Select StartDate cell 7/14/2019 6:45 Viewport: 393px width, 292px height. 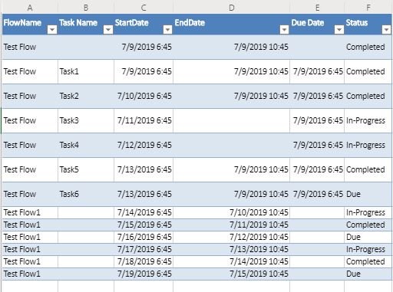pyautogui.click(x=144, y=212)
